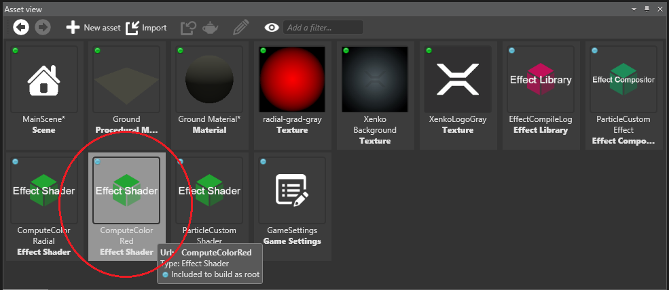Select the GameSettings asset
The width and height of the screenshot is (669, 290).
click(292, 191)
